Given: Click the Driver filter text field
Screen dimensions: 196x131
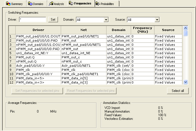Looking at the screenshot, I should point(32,20).
